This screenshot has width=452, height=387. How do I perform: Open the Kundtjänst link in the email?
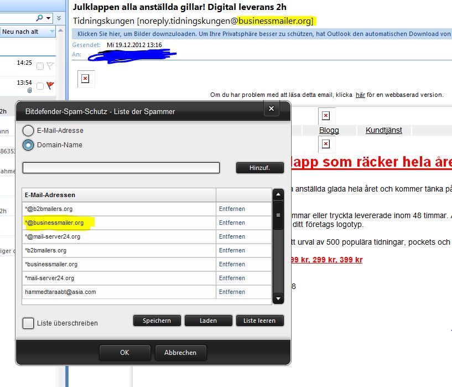pyautogui.click(x=384, y=130)
